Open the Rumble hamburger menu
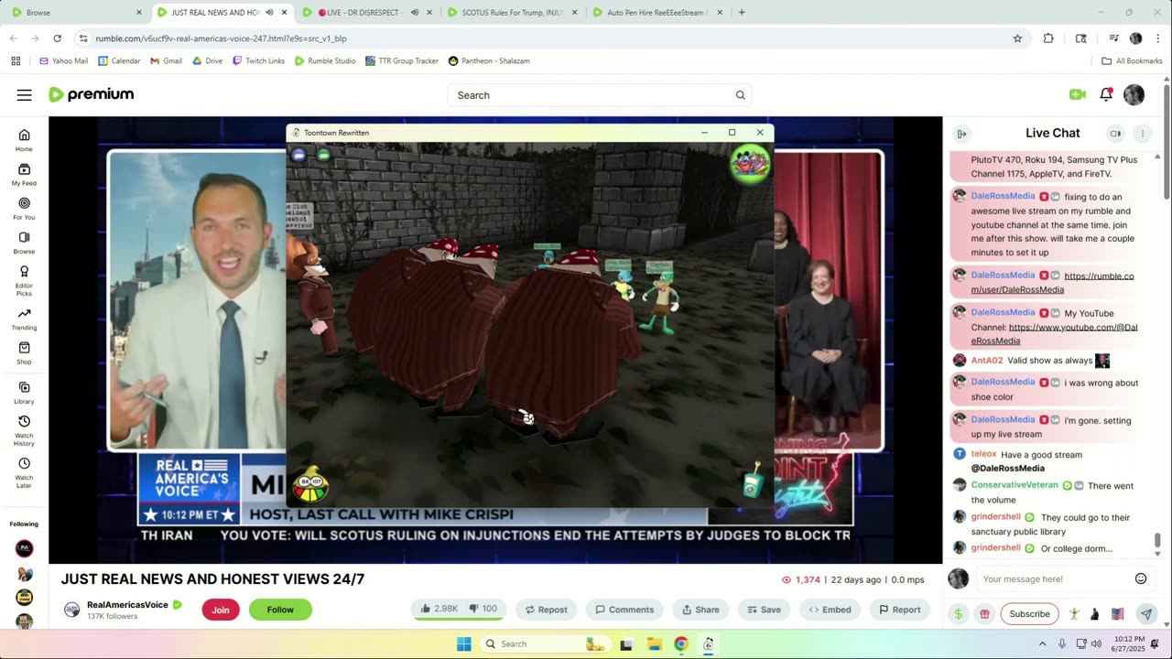Screen dimensions: 1172x659 (24, 95)
